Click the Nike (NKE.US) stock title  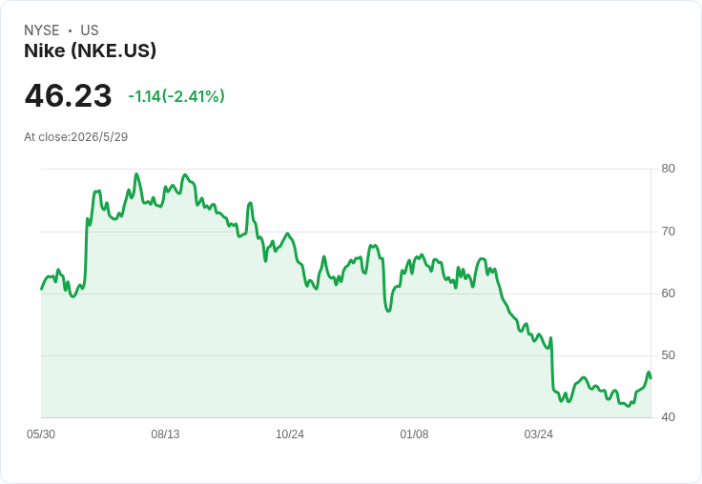tap(90, 50)
